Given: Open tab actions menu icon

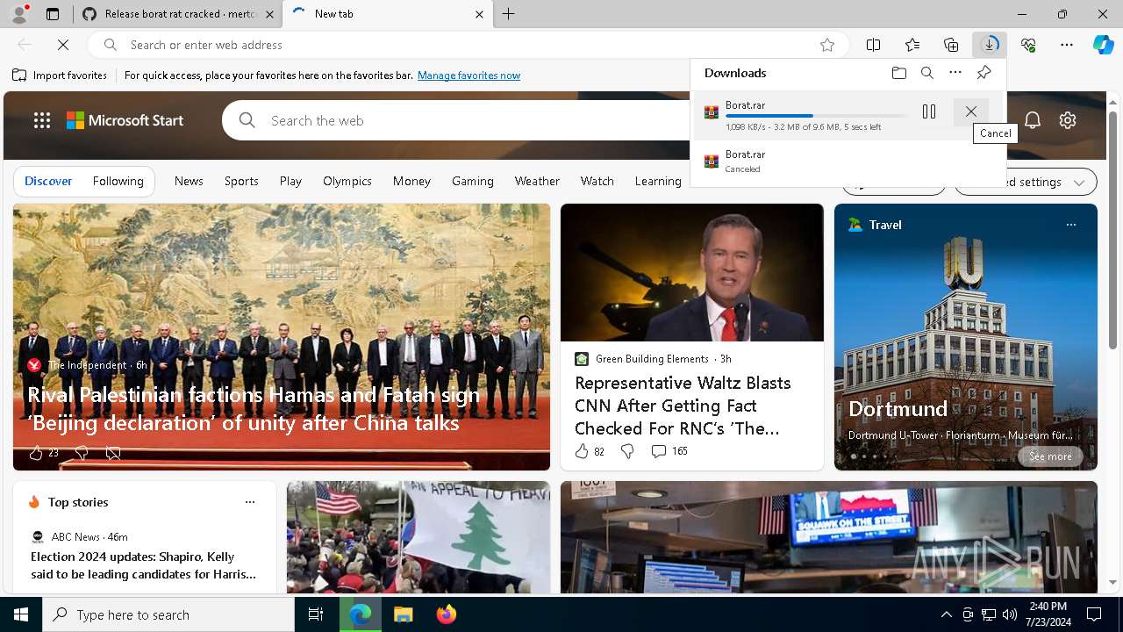Looking at the screenshot, I should pyautogui.click(x=52, y=14).
